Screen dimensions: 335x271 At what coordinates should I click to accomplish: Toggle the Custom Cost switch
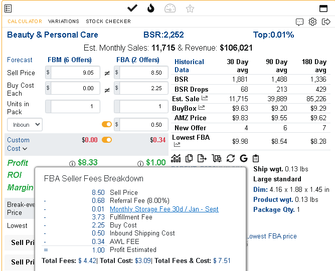107,140
